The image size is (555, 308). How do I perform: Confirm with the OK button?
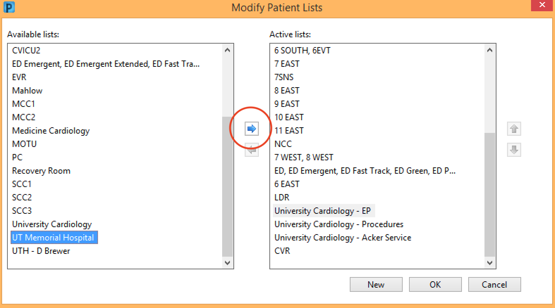tap(435, 284)
